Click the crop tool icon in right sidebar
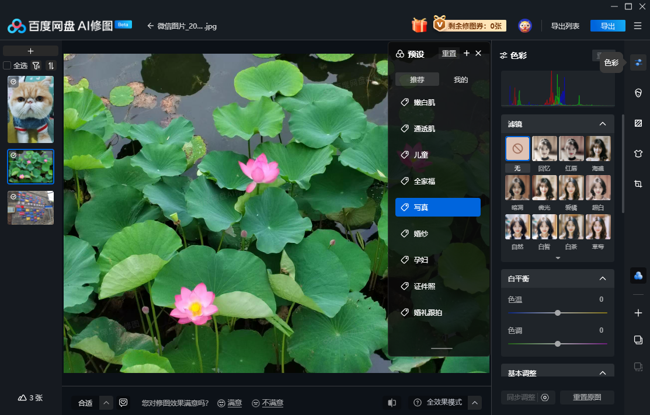650x415 pixels. click(x=638, y=184)
